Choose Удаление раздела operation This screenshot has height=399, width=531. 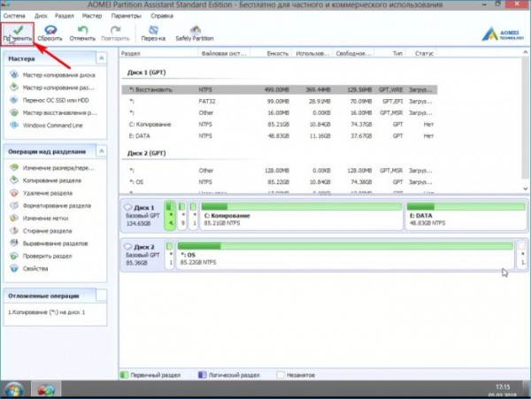pyautogui.click(x=48, y=193)
